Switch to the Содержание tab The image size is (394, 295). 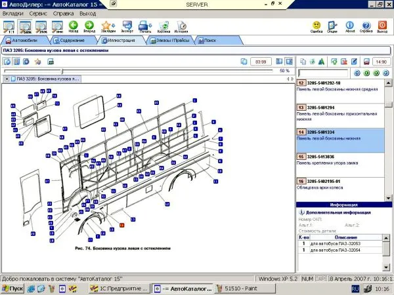72,41
